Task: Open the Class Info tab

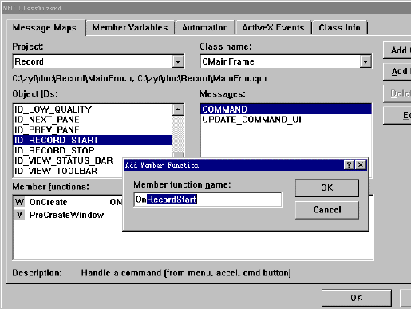Action: pyautogui.click(x=340, y=28)
